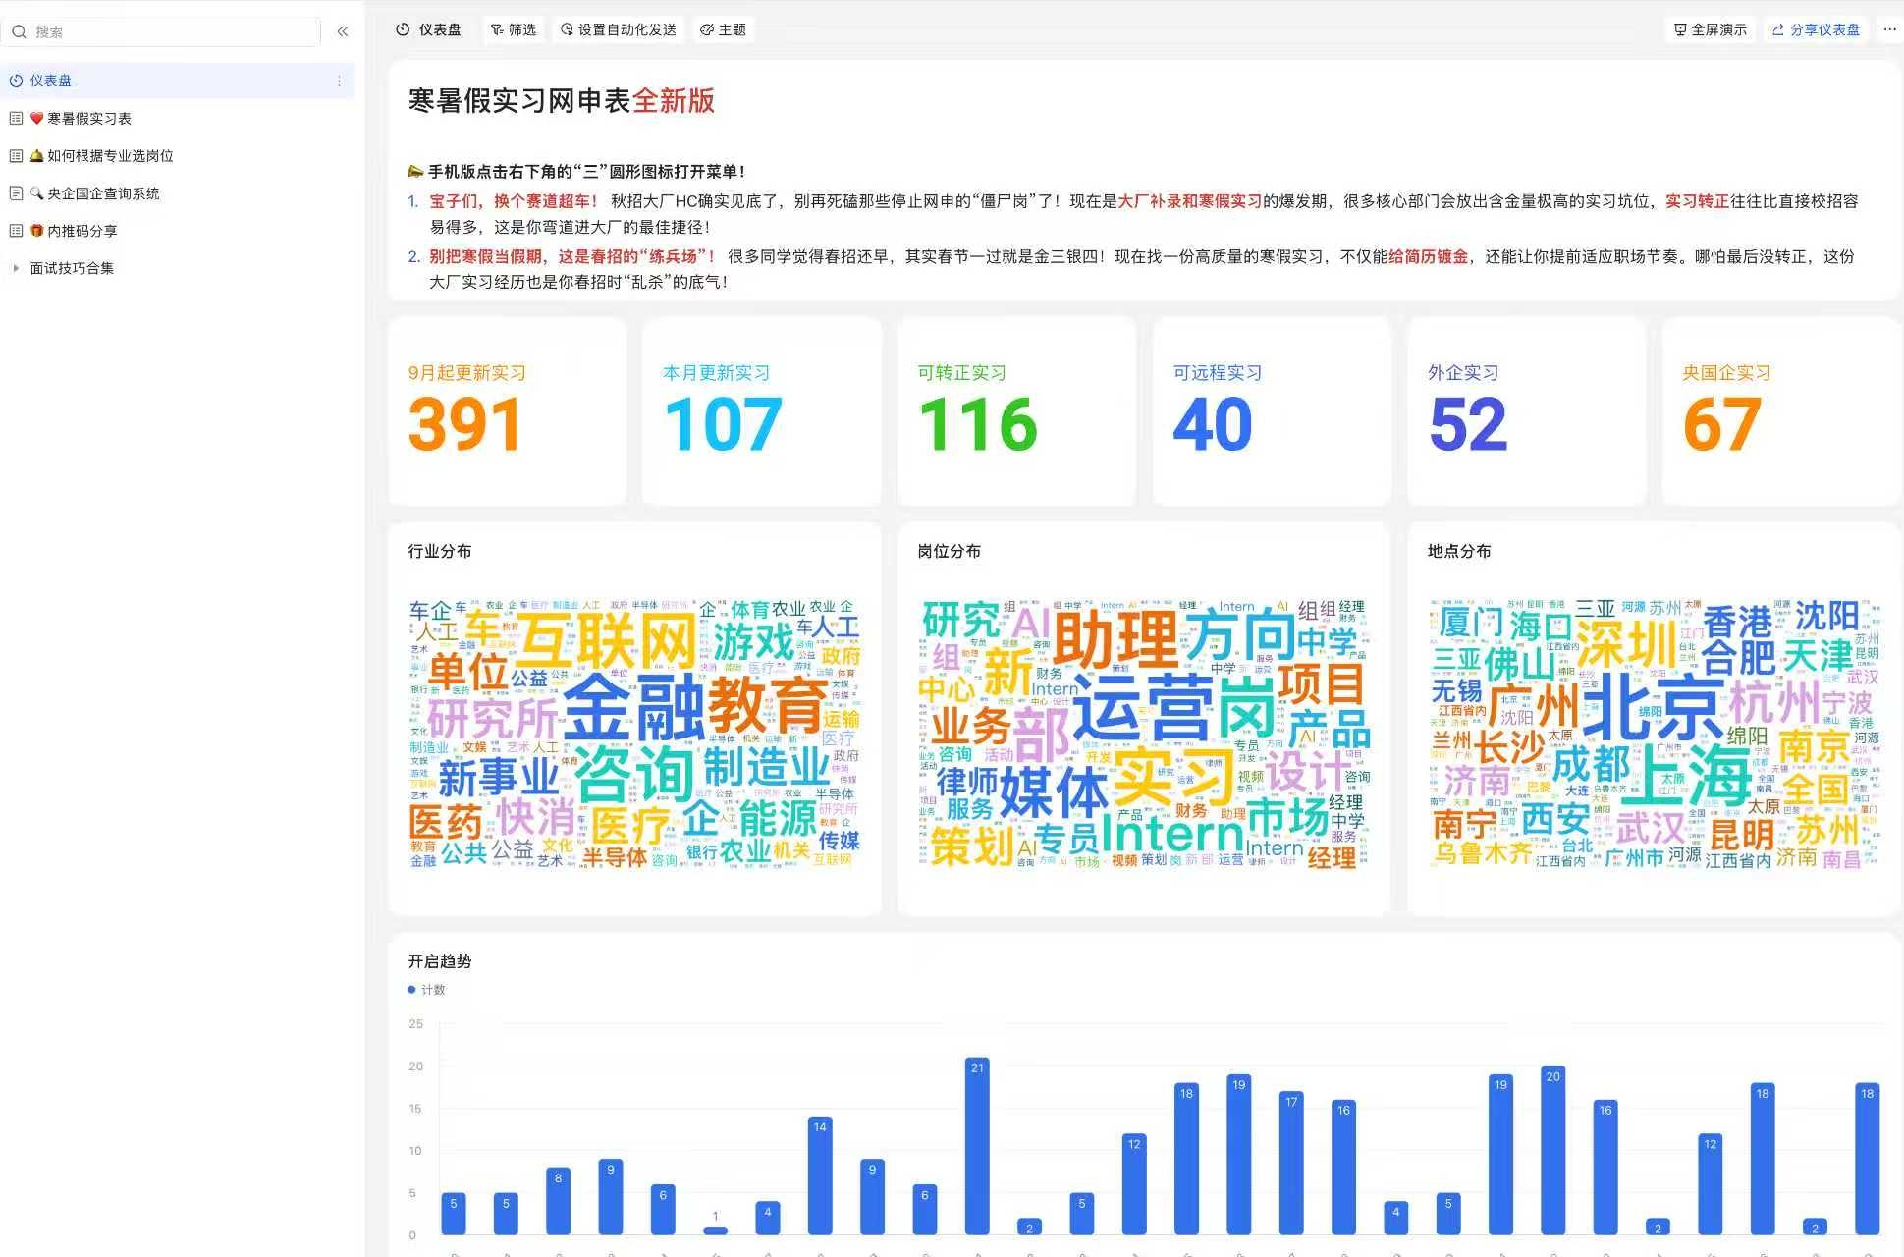Collapse the sidebar with double-chevron icon
This screenshot has height=1257, width=1904.
pos(343,31)
